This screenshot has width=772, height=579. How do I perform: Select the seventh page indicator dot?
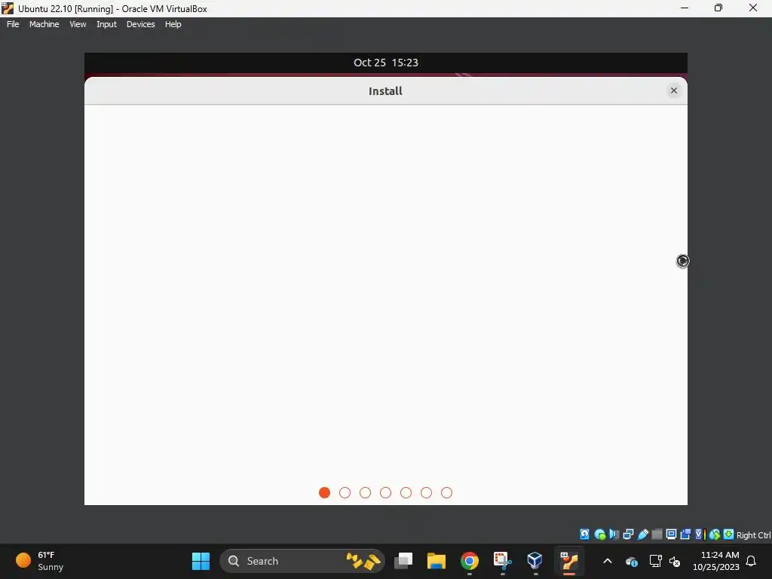446,493
